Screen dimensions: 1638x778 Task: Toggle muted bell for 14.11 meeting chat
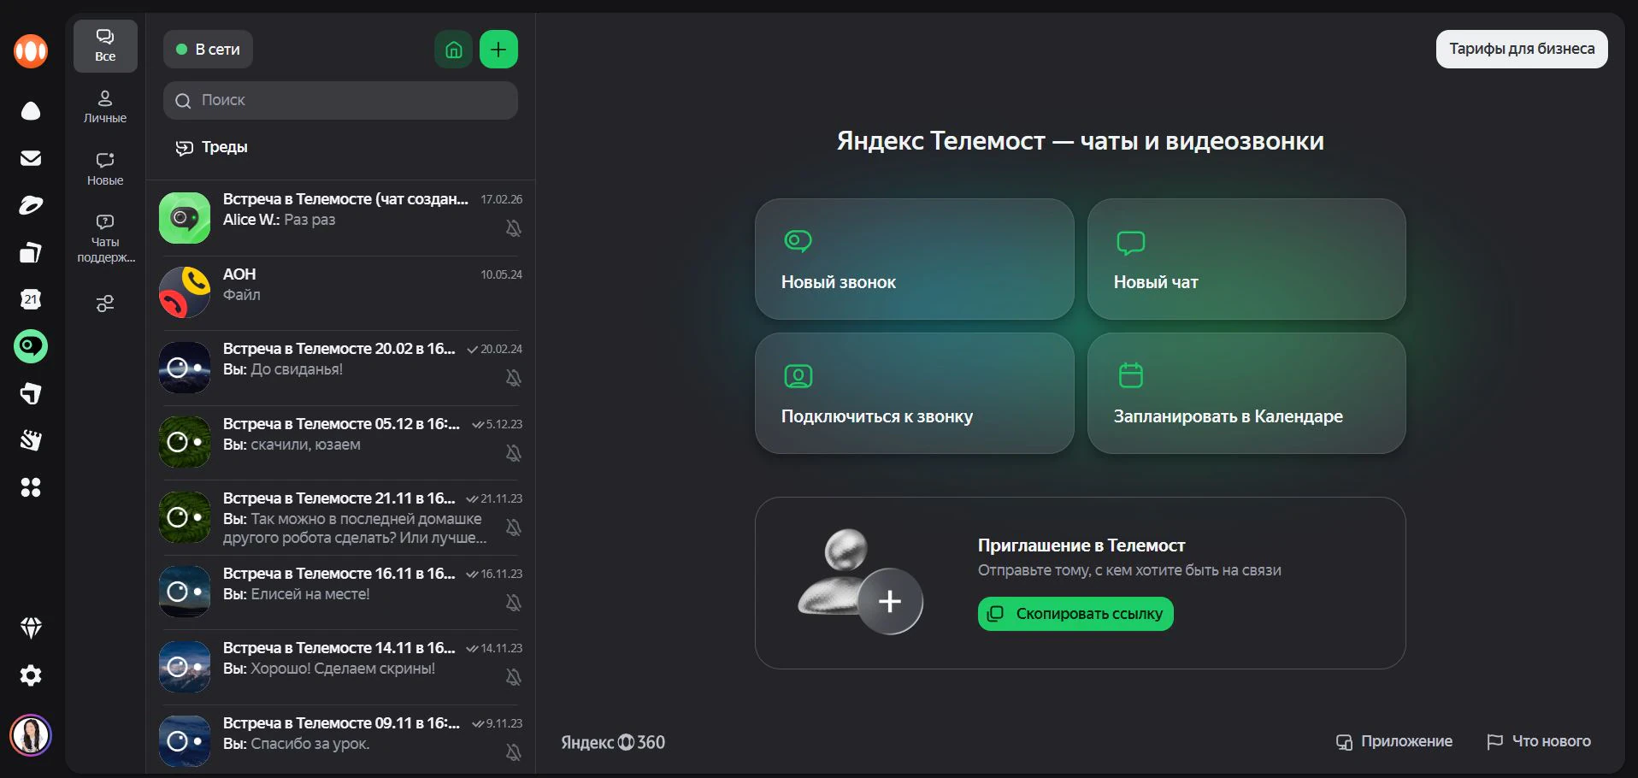click(x=514, y=677)
